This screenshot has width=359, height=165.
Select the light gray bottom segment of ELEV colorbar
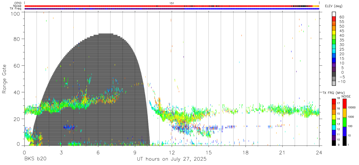(x=334, y=83)
